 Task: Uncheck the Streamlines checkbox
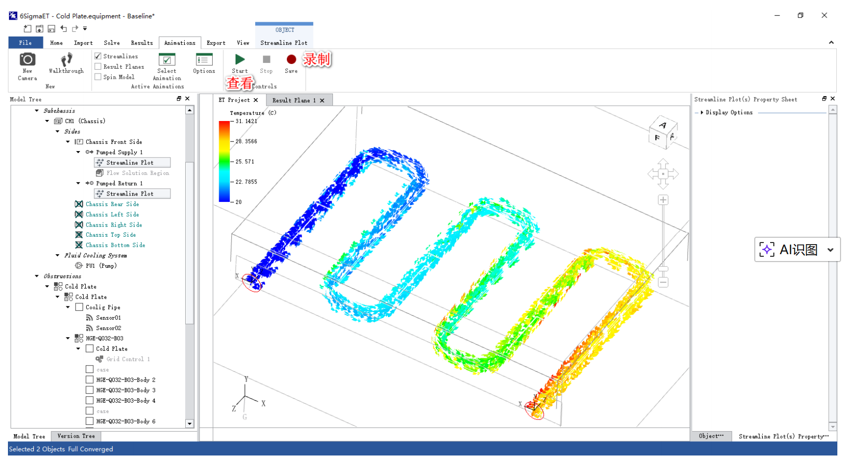(98, 56)
